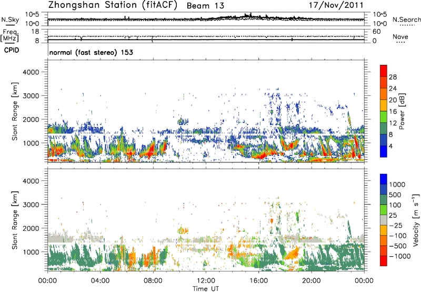421x292 pixels.
Task: Pick Velocity colorbar segment between 500 and 1000
Action: coord(384,189)
